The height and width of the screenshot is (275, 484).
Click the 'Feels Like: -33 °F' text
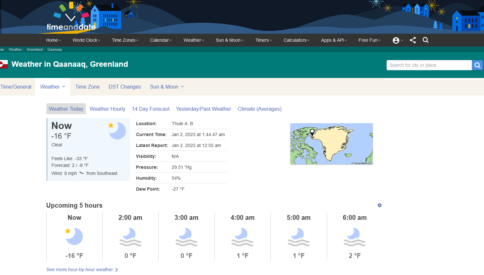coord(69,159)
